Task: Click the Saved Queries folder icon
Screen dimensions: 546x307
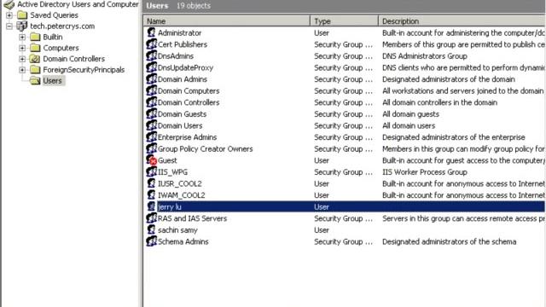Action: 22,15
